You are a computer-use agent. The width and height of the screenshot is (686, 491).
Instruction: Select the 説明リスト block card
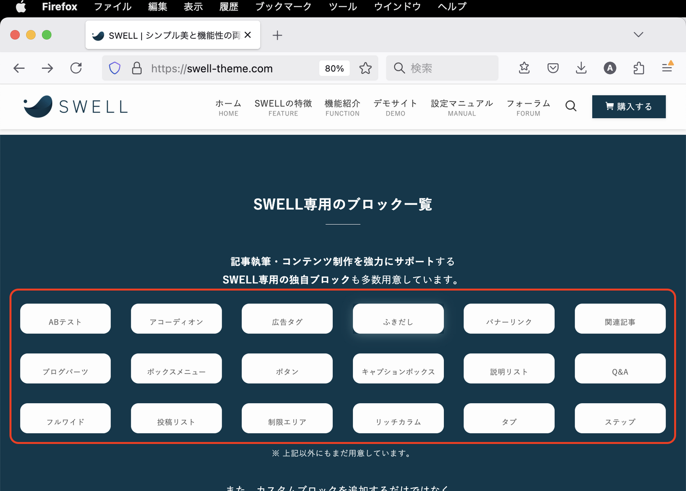pyautogui.click(x=509, y=369)
